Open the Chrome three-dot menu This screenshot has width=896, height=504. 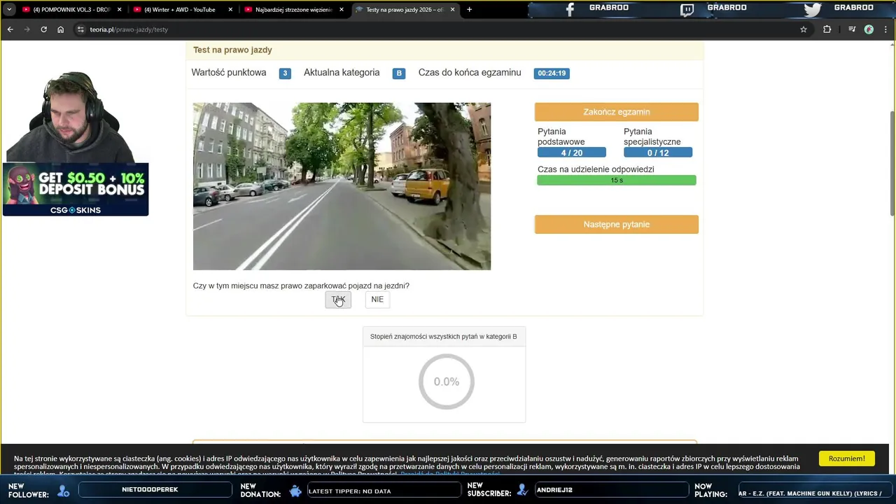885,29
